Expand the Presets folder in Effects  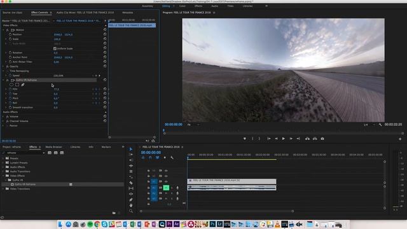click(3, 158)
